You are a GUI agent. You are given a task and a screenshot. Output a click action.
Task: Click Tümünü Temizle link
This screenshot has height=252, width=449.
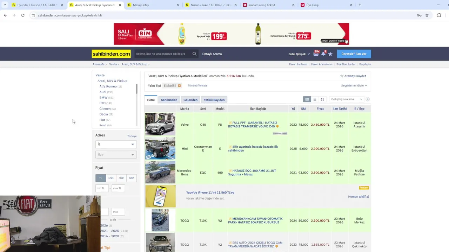(197, 85)
